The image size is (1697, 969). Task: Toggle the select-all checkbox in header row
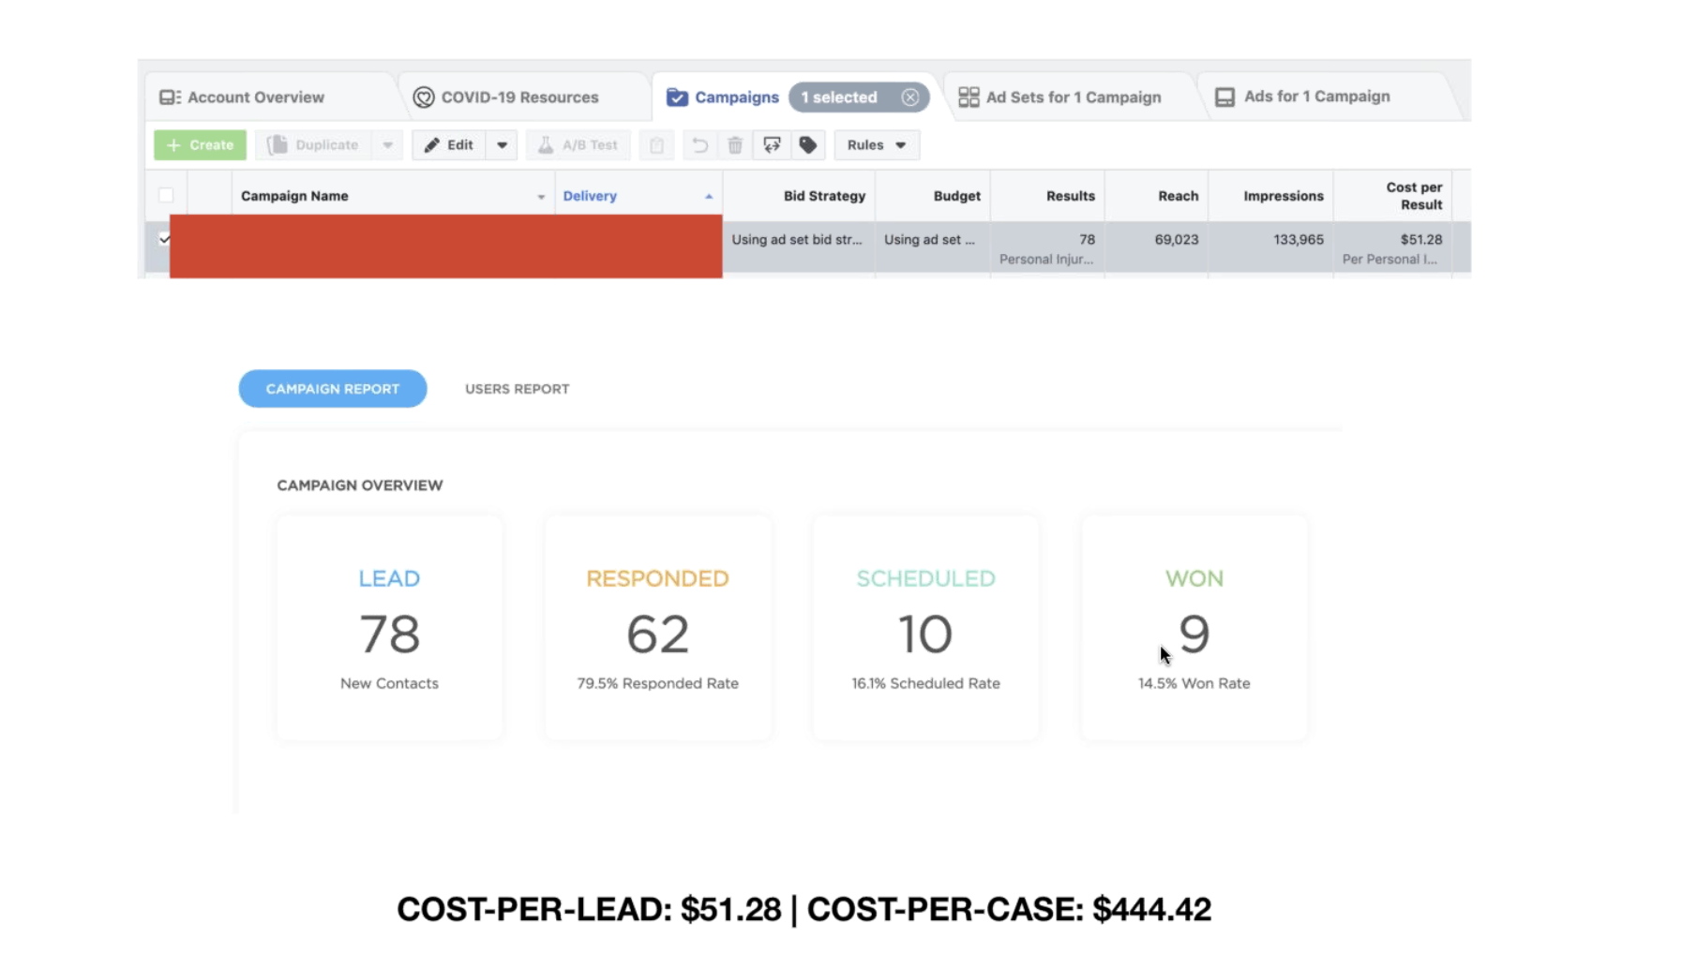click(x=166, y=195)
